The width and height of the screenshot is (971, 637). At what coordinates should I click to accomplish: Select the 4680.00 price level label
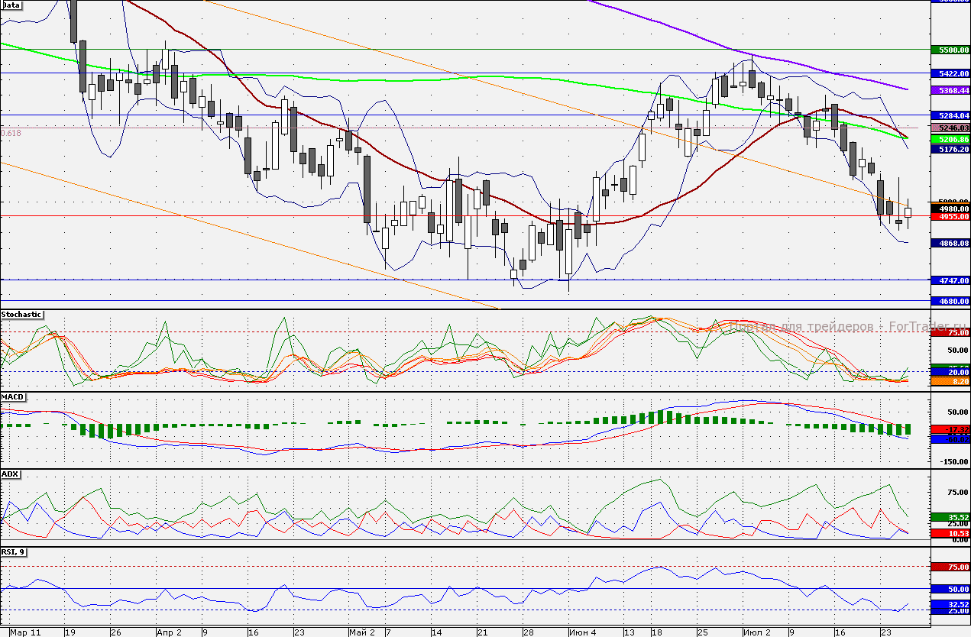click(950, 301)
